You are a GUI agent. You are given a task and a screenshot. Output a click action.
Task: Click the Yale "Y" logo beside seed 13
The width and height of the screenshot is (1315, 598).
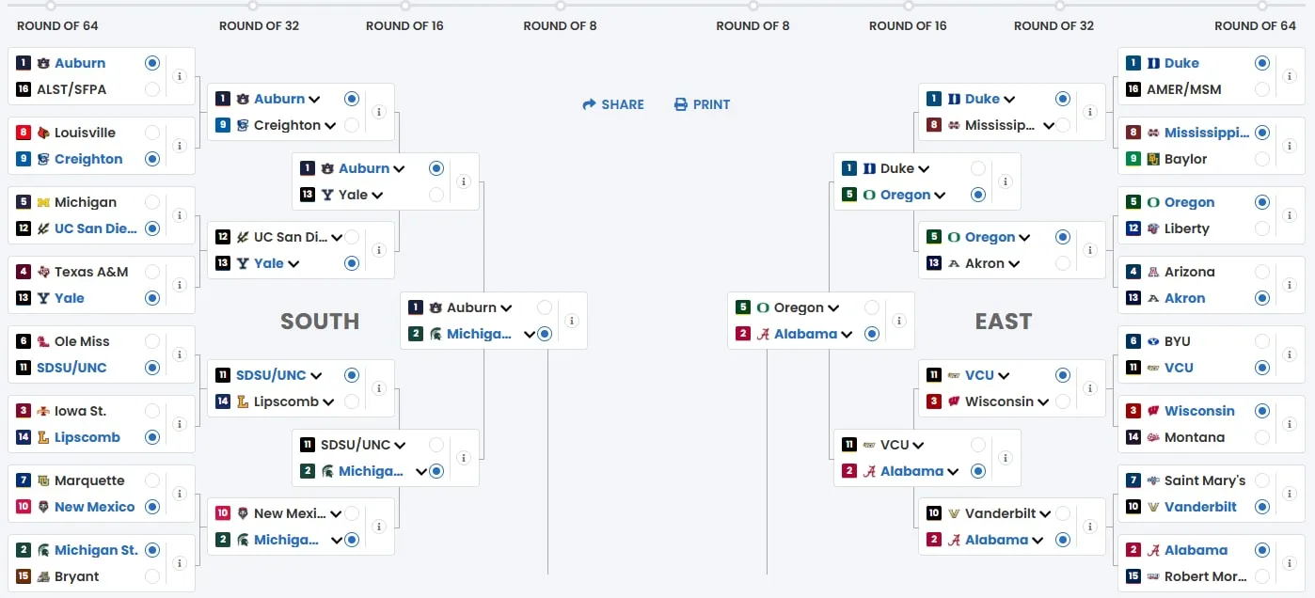point(42,298)
